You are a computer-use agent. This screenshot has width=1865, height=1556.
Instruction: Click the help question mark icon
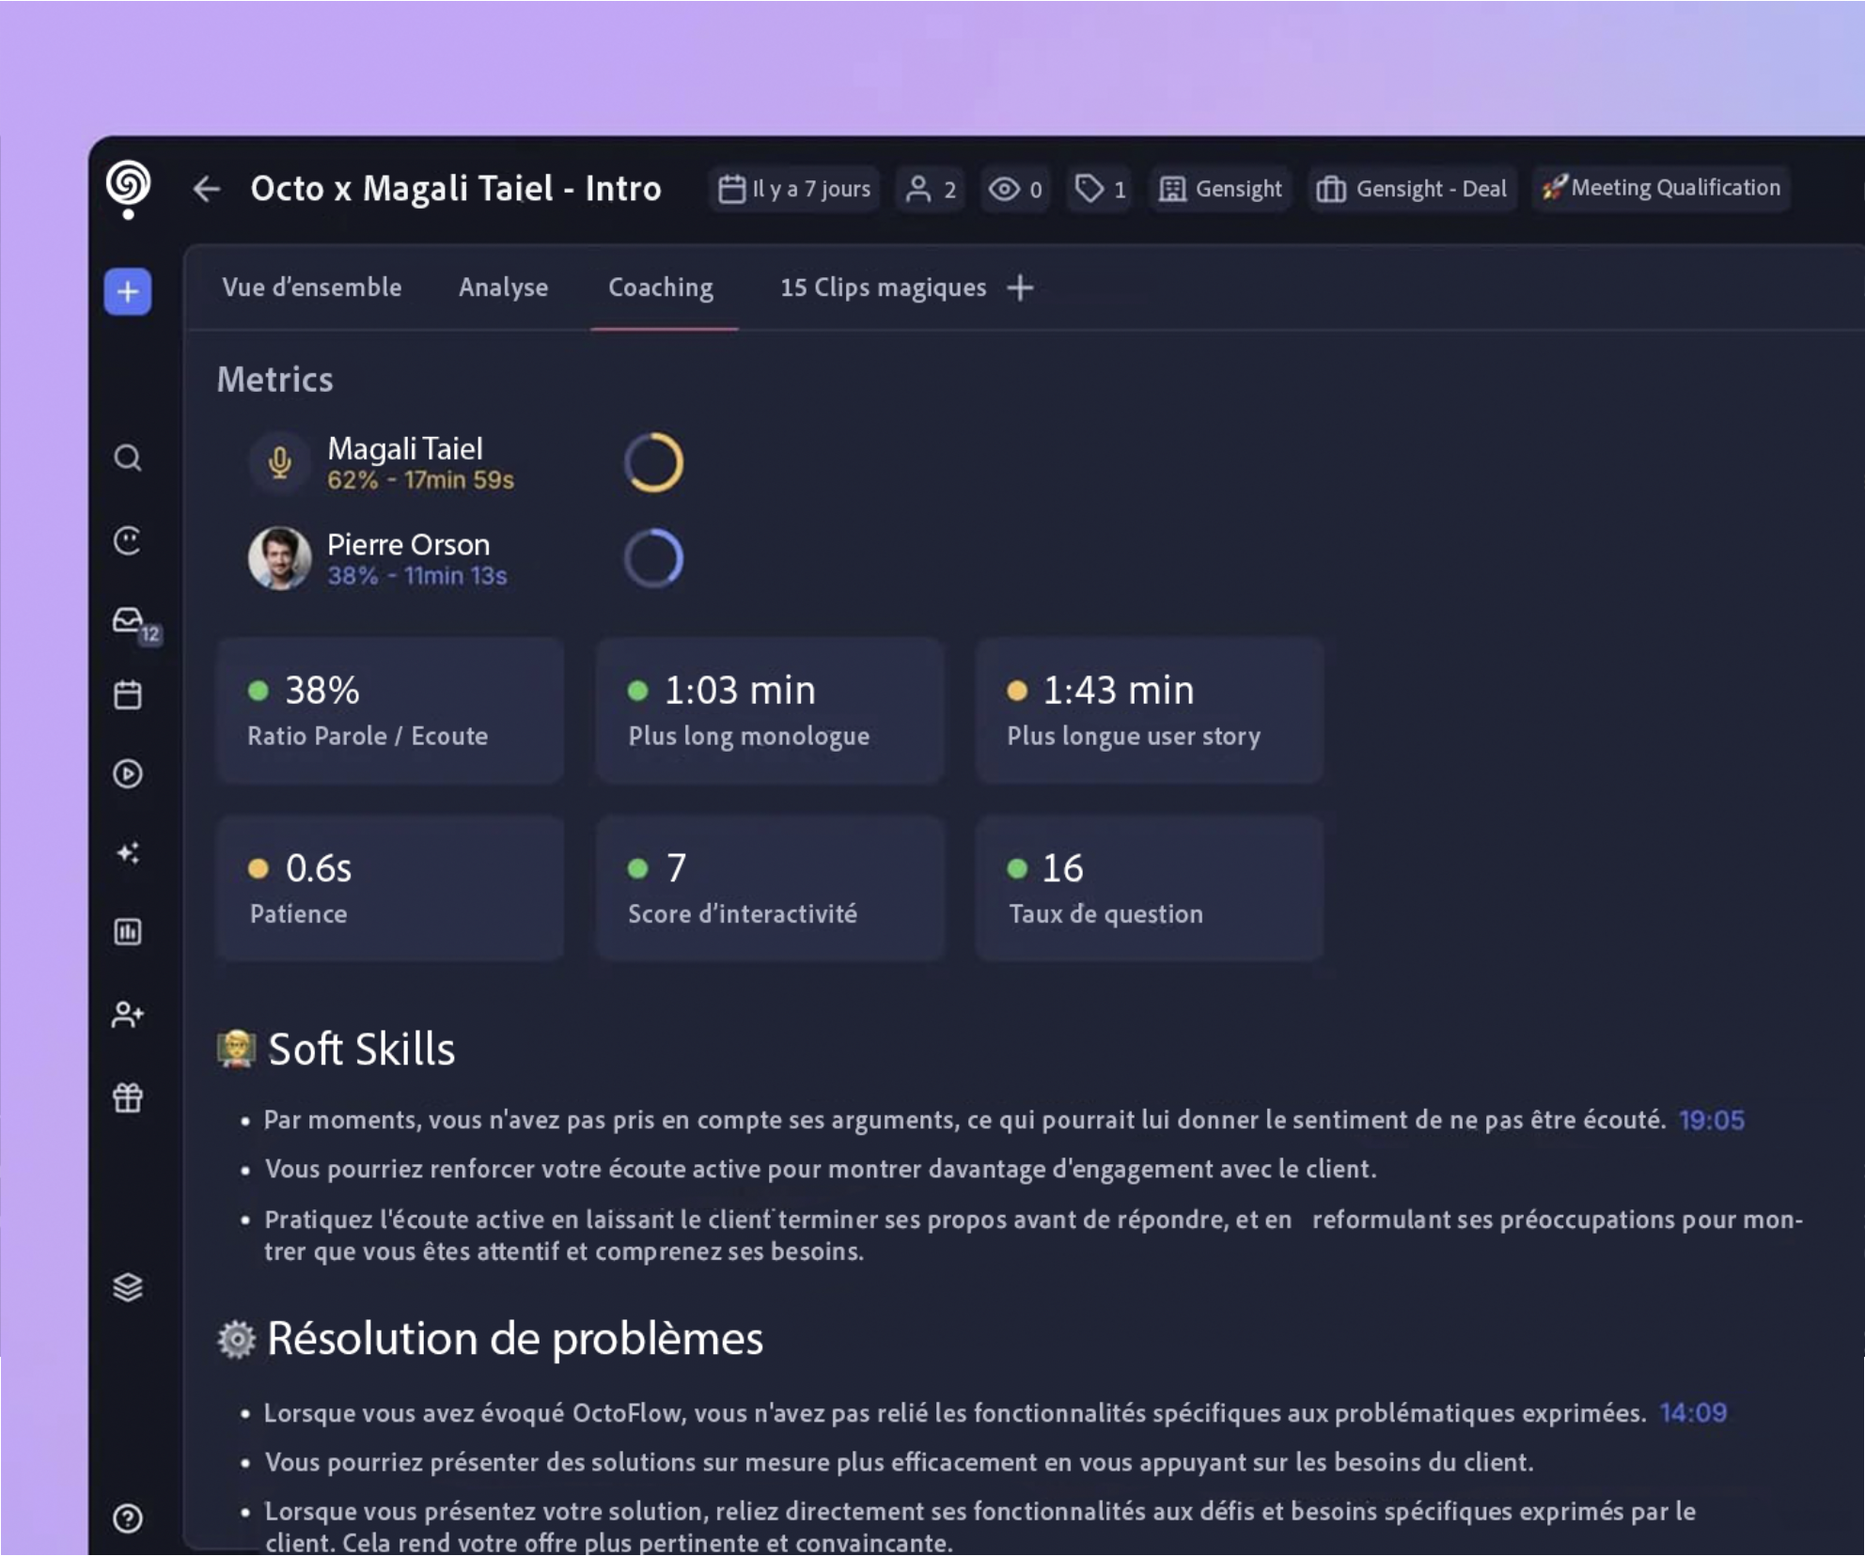(x=128, y=1518)
